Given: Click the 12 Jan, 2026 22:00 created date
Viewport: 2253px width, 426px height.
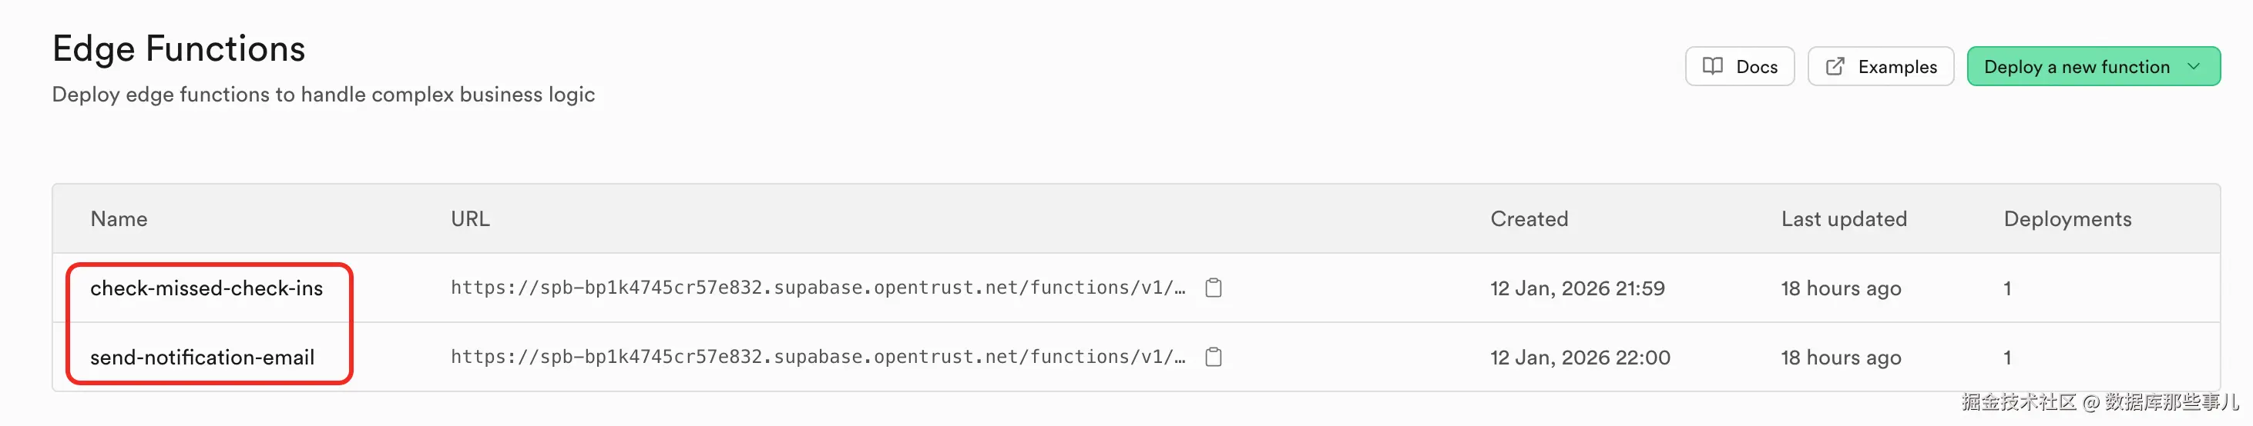Looking at the screenshot, I should pos(1580,357).
